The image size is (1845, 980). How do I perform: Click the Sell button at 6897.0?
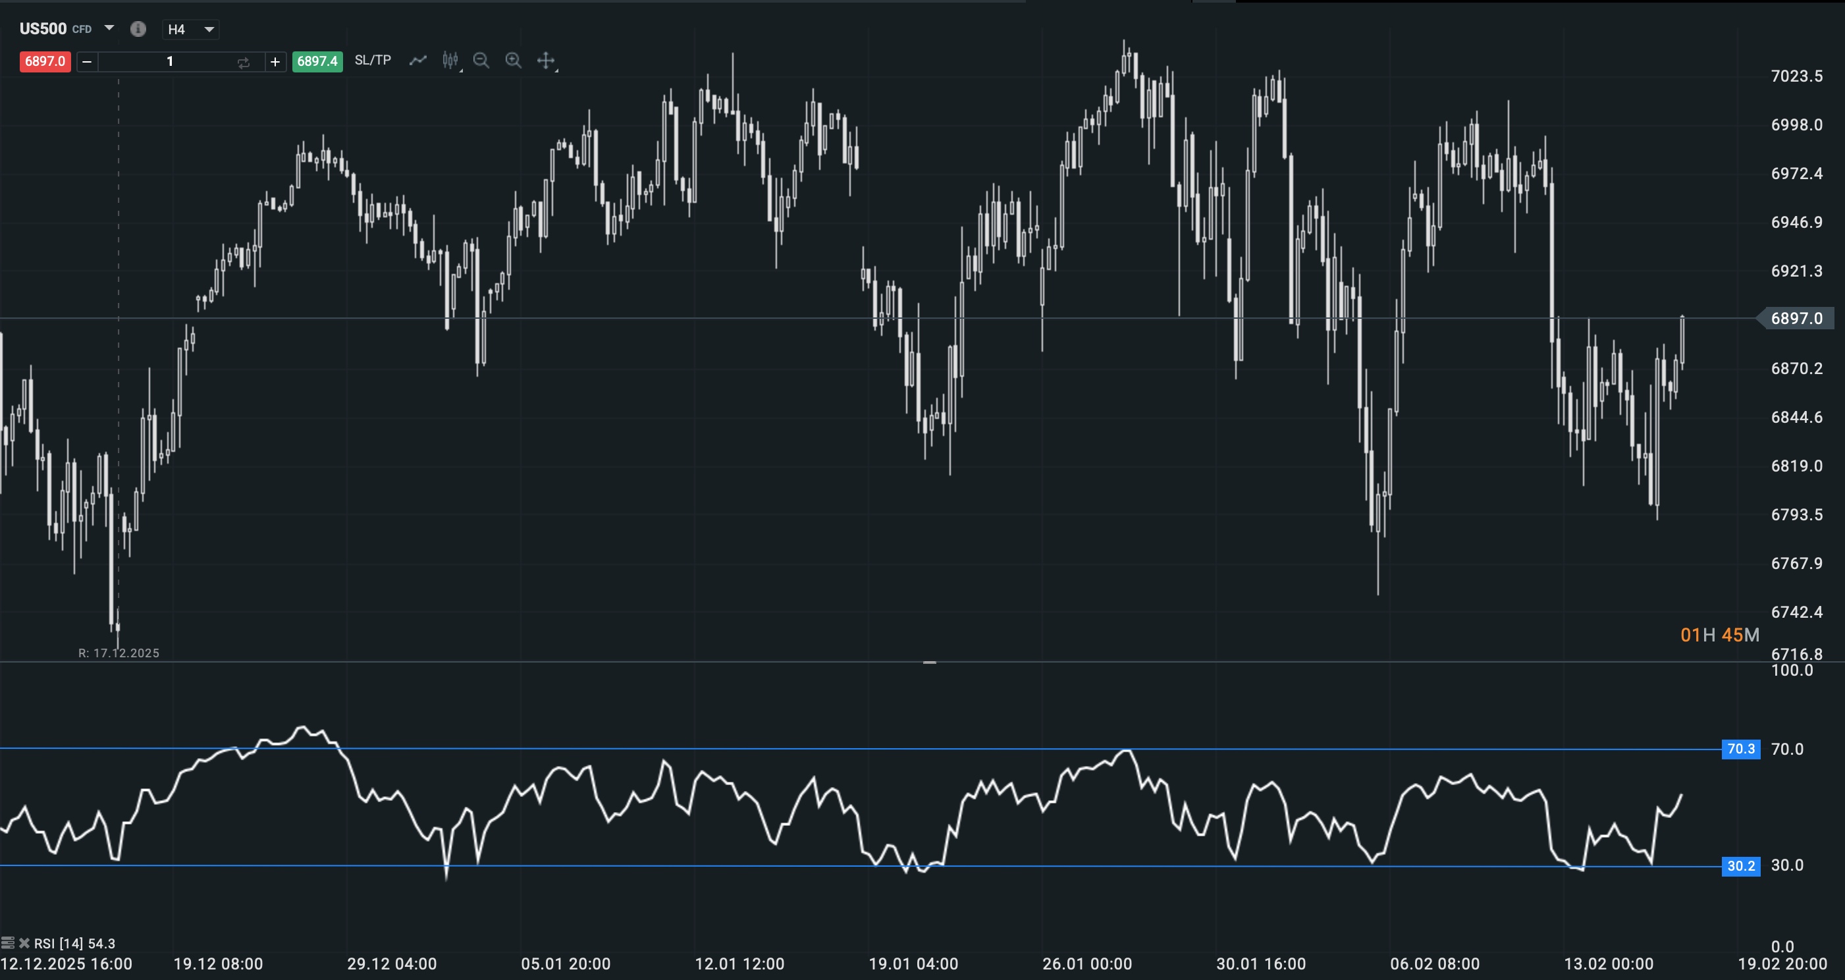click(x=44, y=62)
